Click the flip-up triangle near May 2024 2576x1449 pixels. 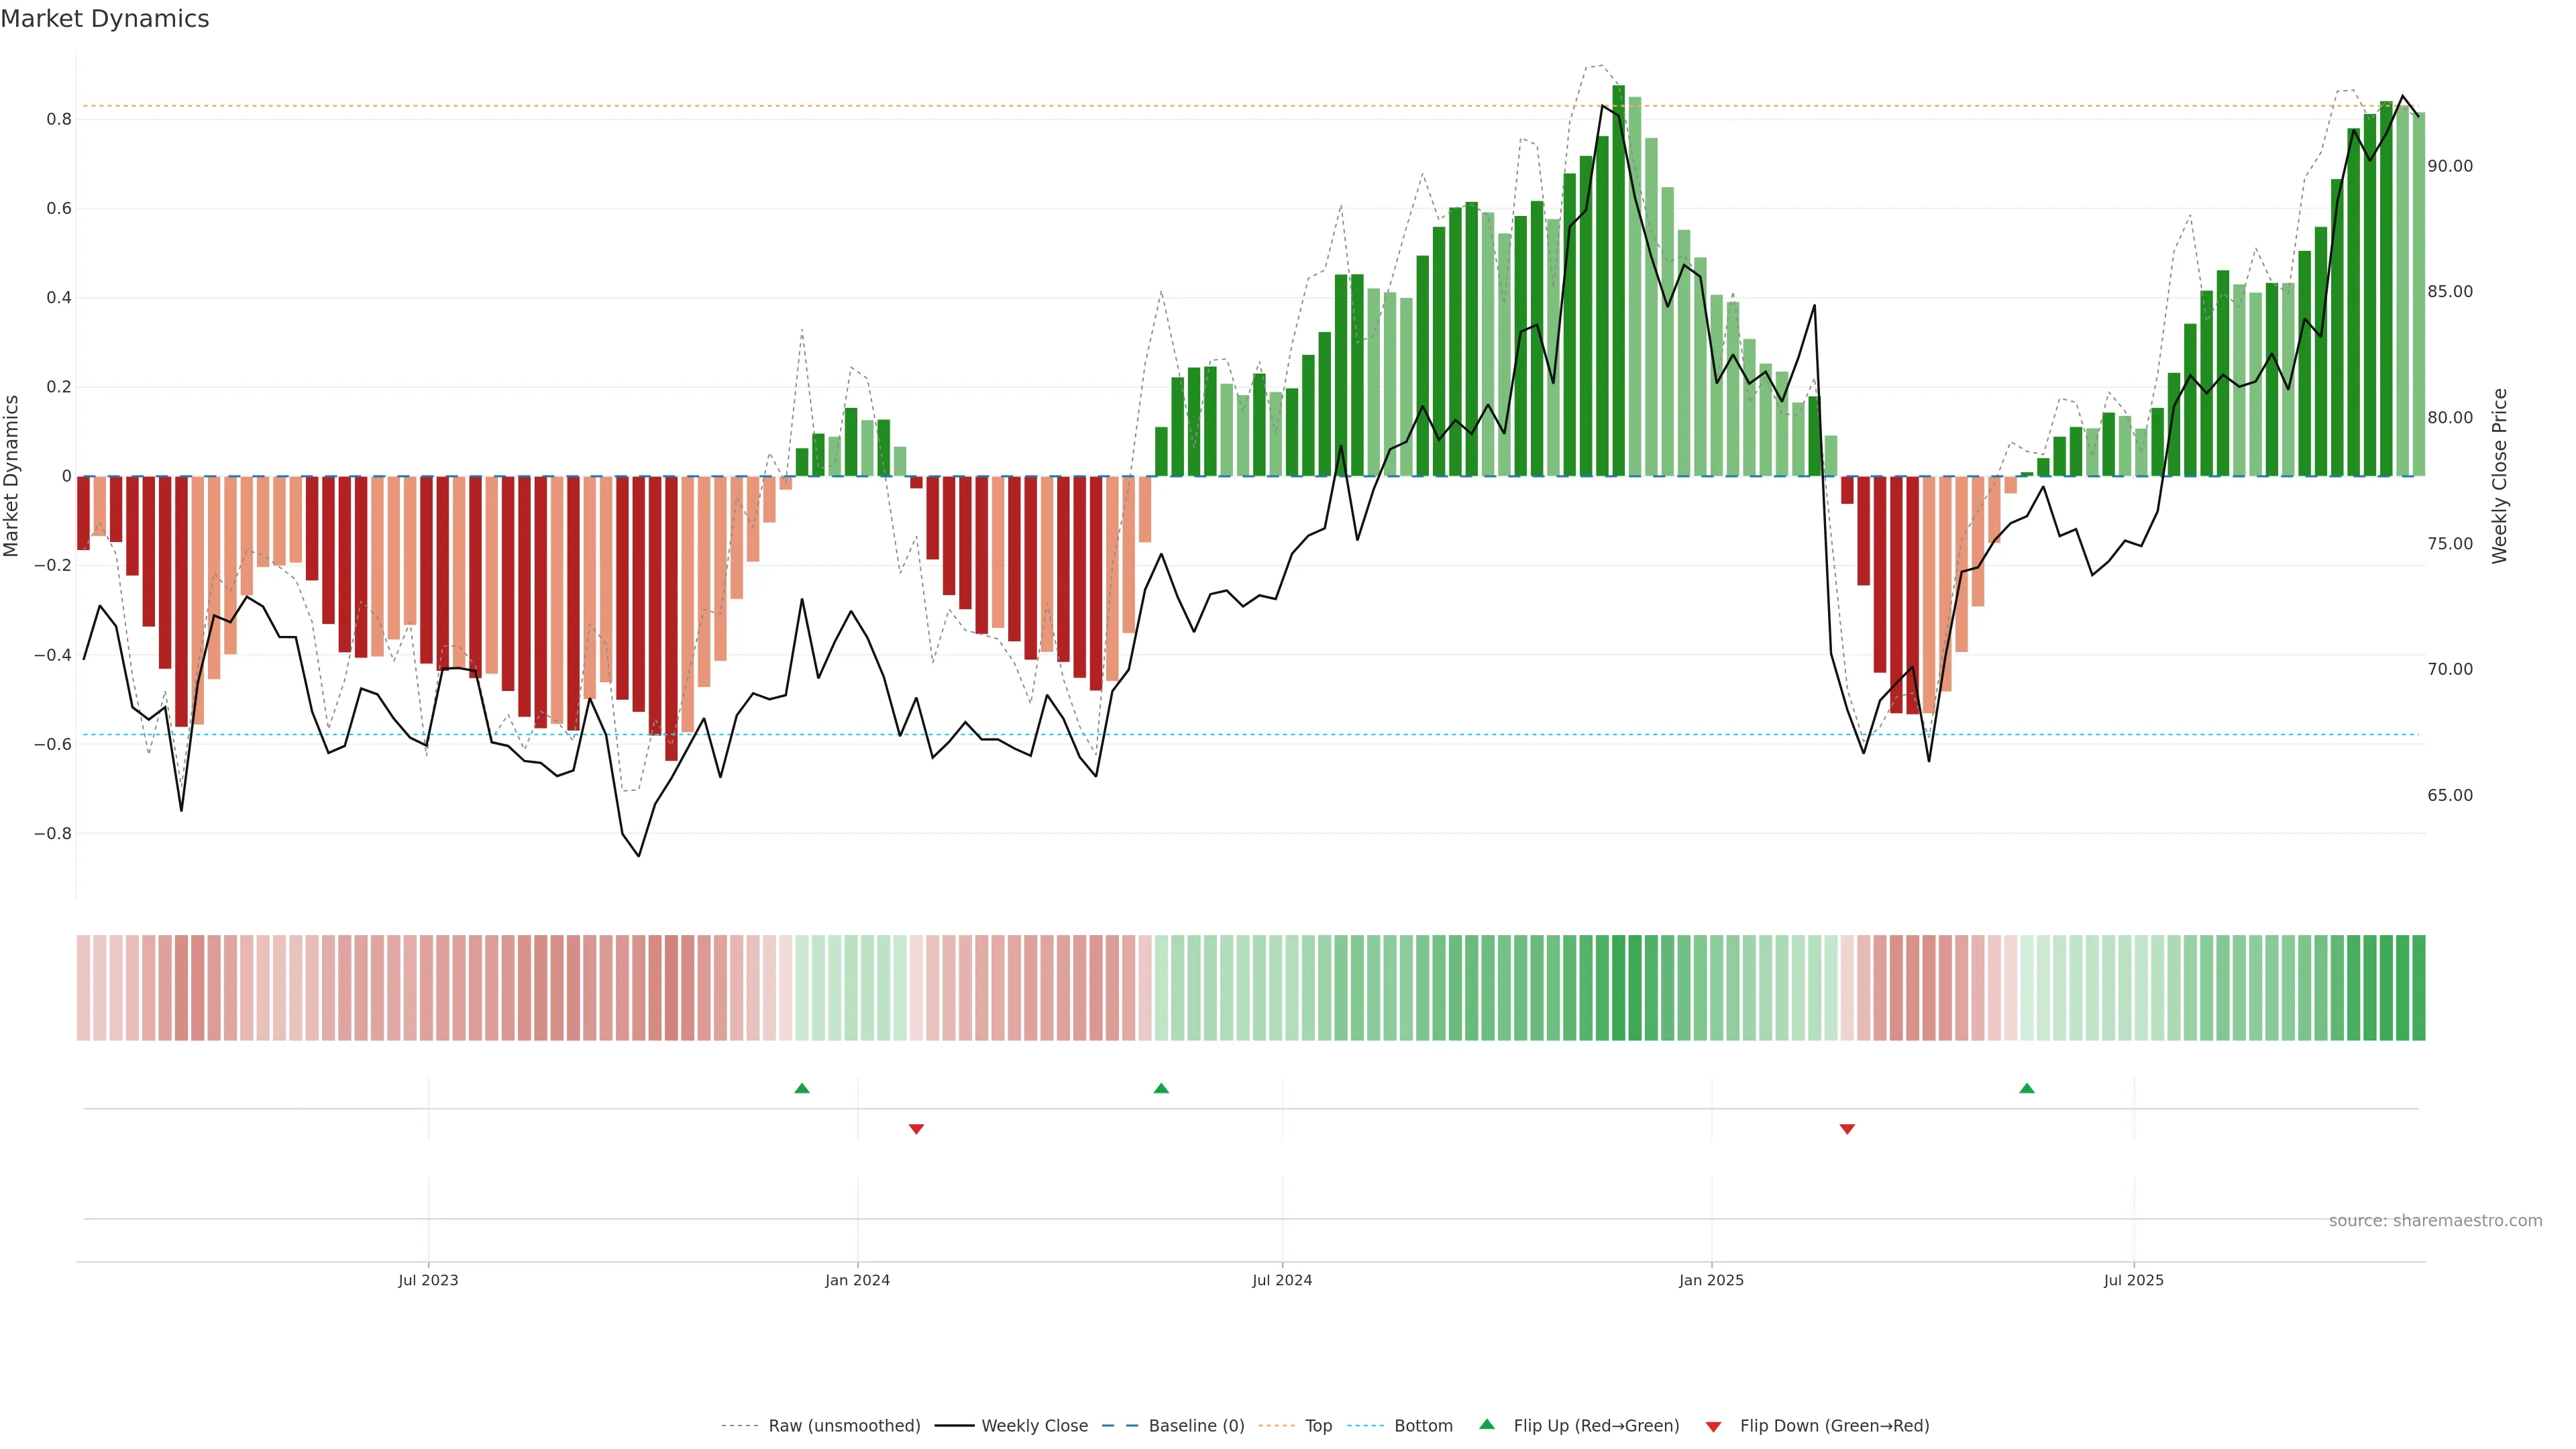[x=1160, y=1088]
